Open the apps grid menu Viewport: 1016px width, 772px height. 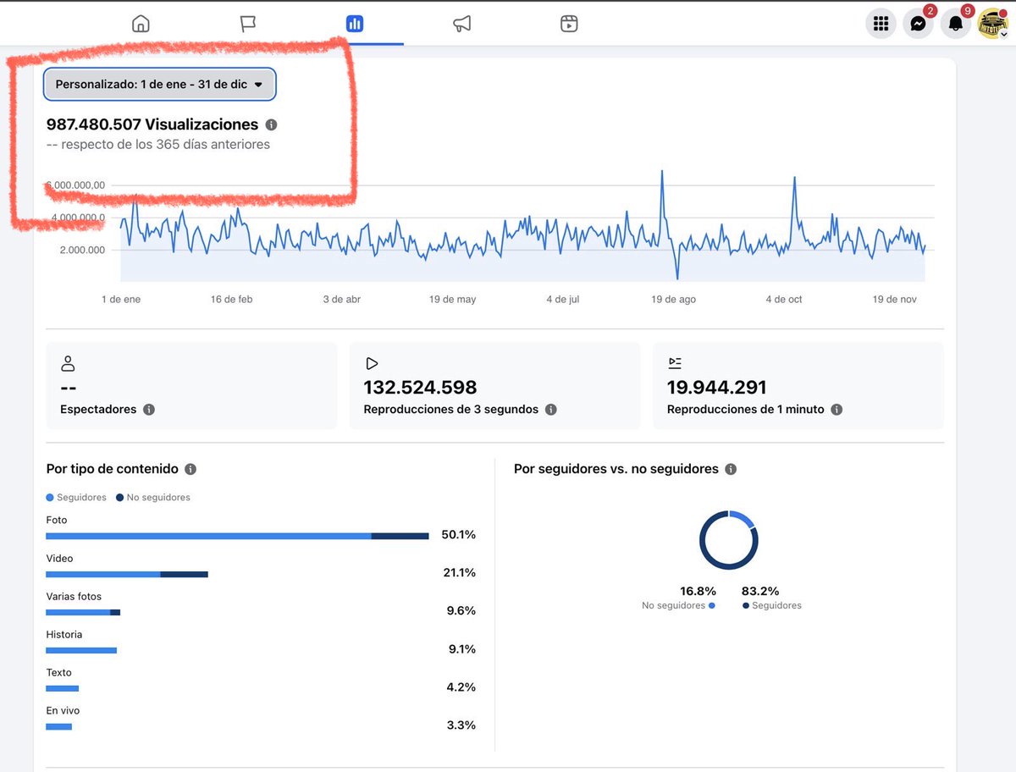(881, 24)
